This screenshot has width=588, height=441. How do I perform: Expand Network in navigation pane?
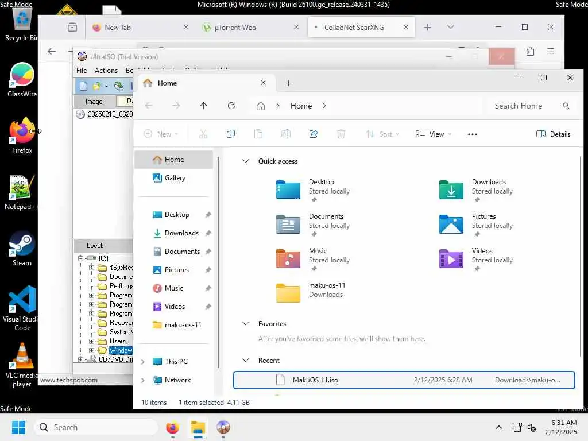[143, 380]
